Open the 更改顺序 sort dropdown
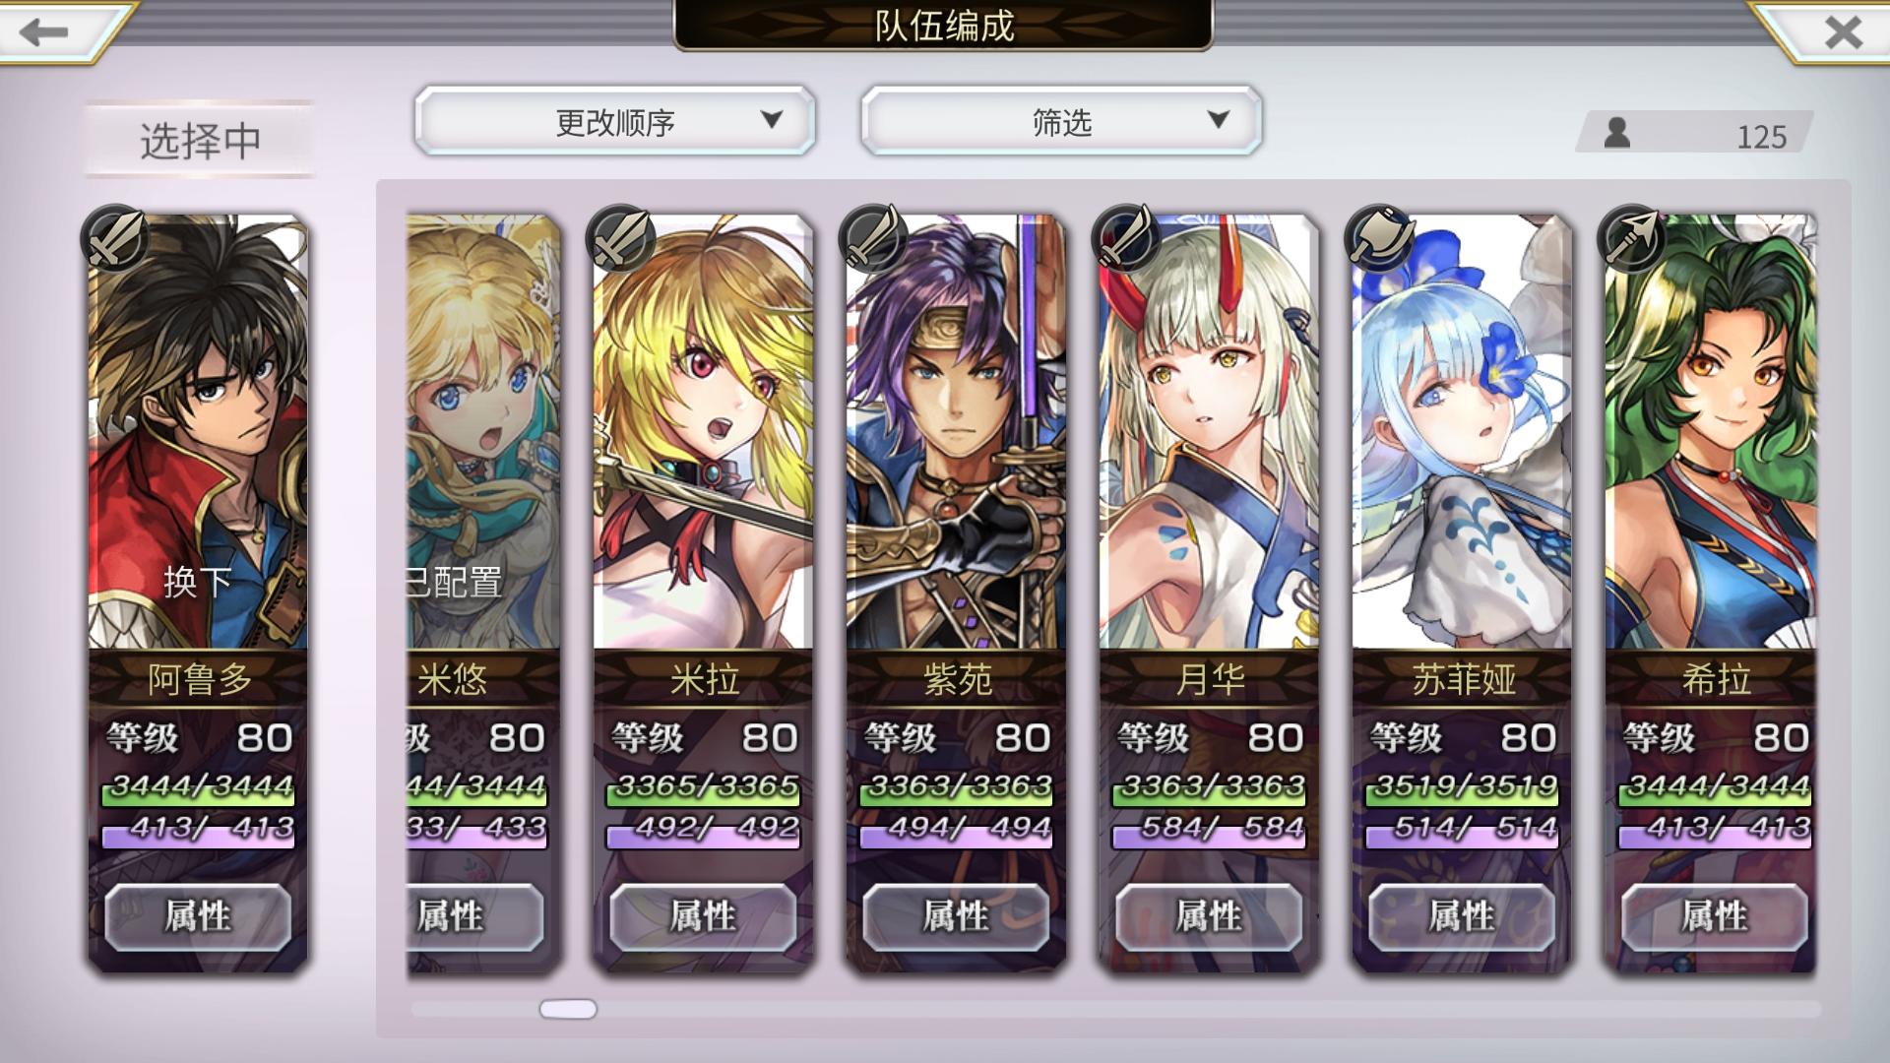 615,121
